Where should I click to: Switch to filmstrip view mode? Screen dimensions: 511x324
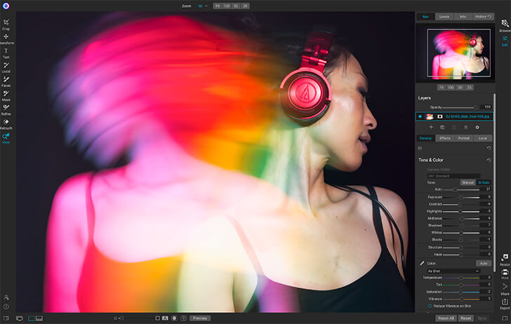point(39,318)
